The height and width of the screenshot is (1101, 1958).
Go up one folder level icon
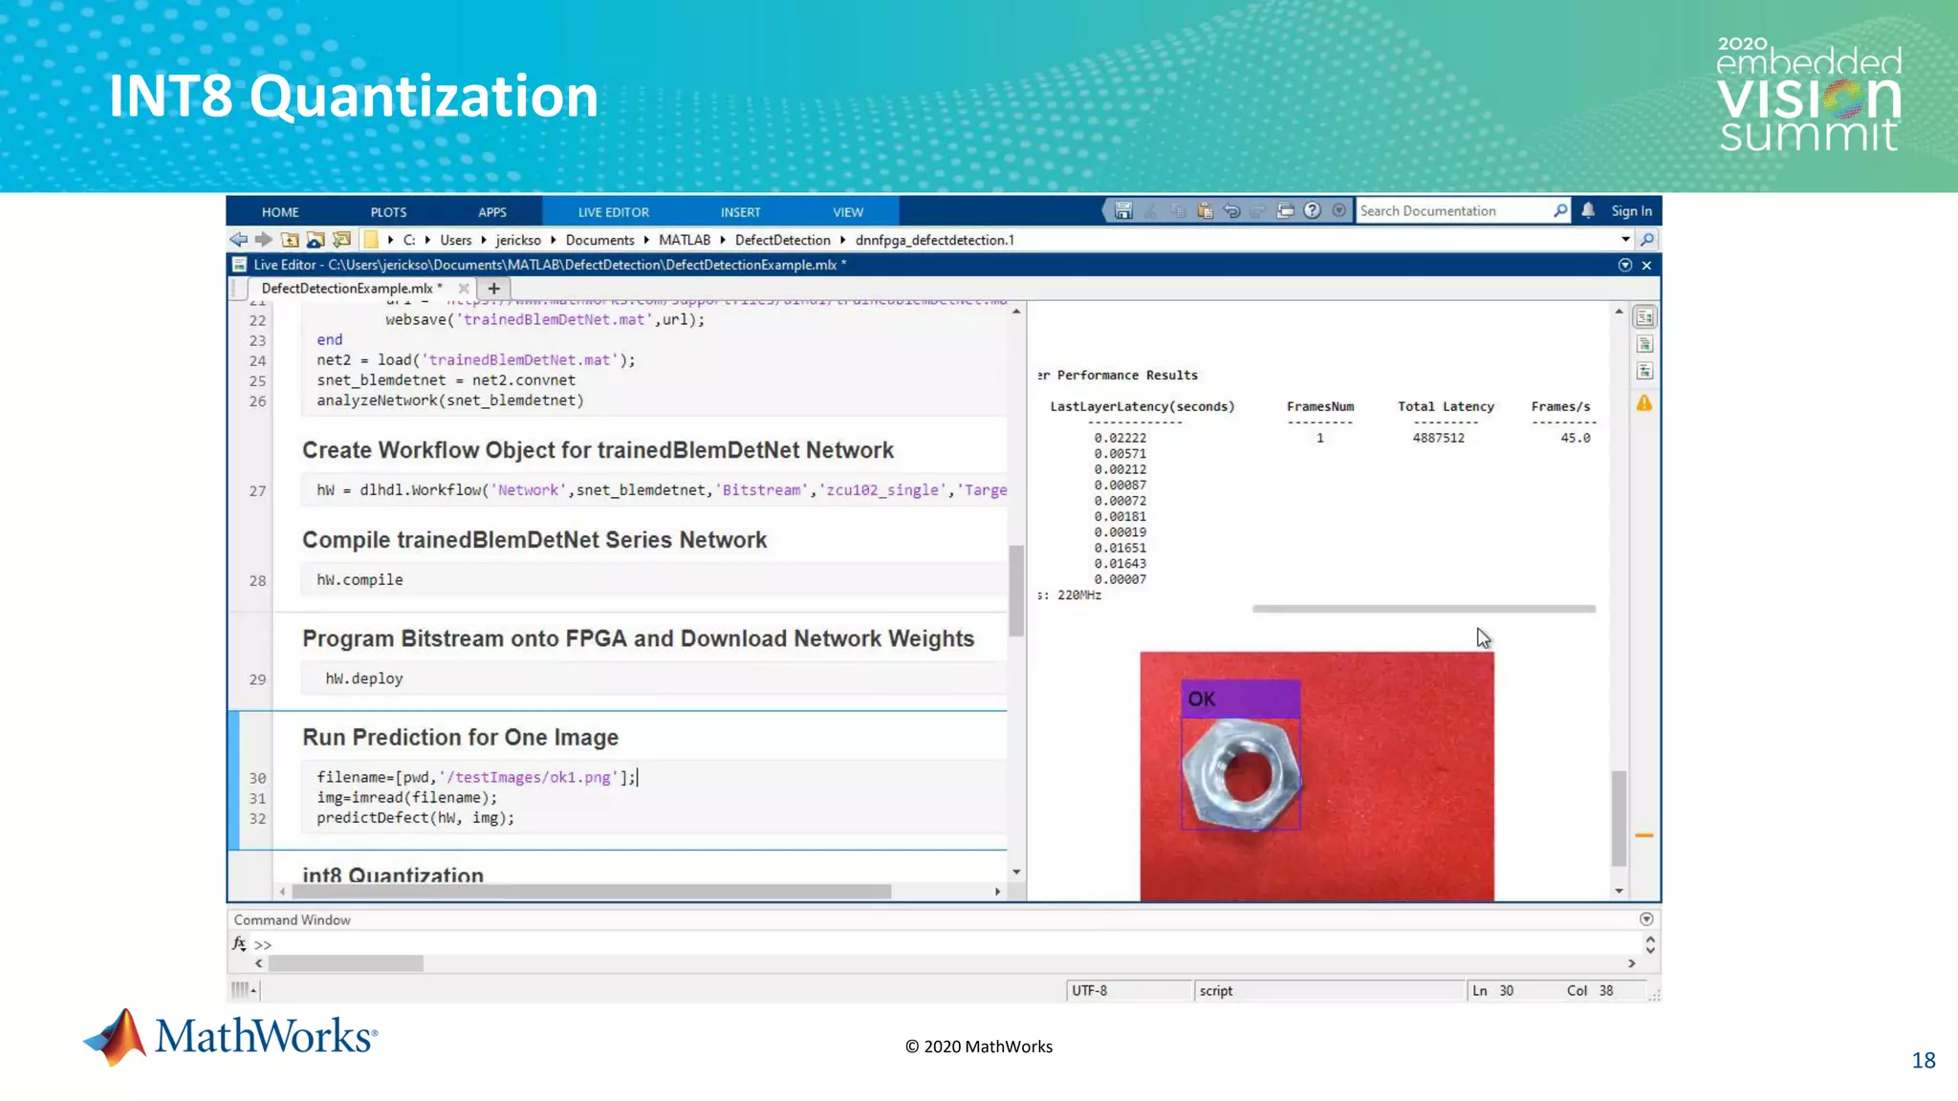coord(290,240)
